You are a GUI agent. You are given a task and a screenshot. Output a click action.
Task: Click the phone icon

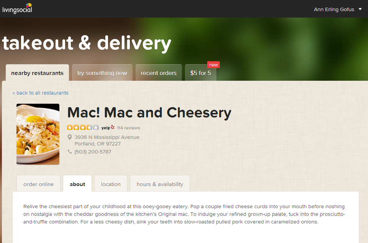70,152
